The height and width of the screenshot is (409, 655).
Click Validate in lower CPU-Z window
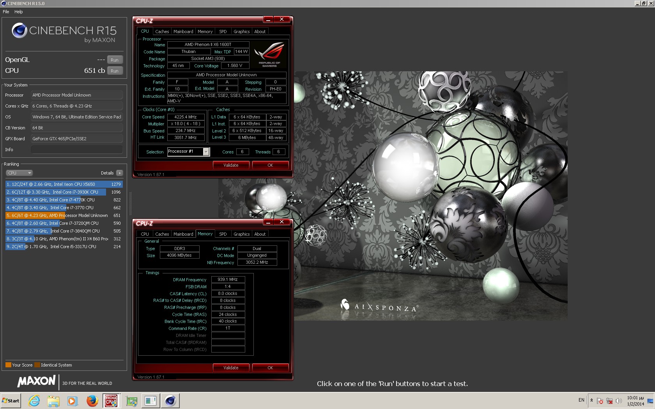pos(231,368)
